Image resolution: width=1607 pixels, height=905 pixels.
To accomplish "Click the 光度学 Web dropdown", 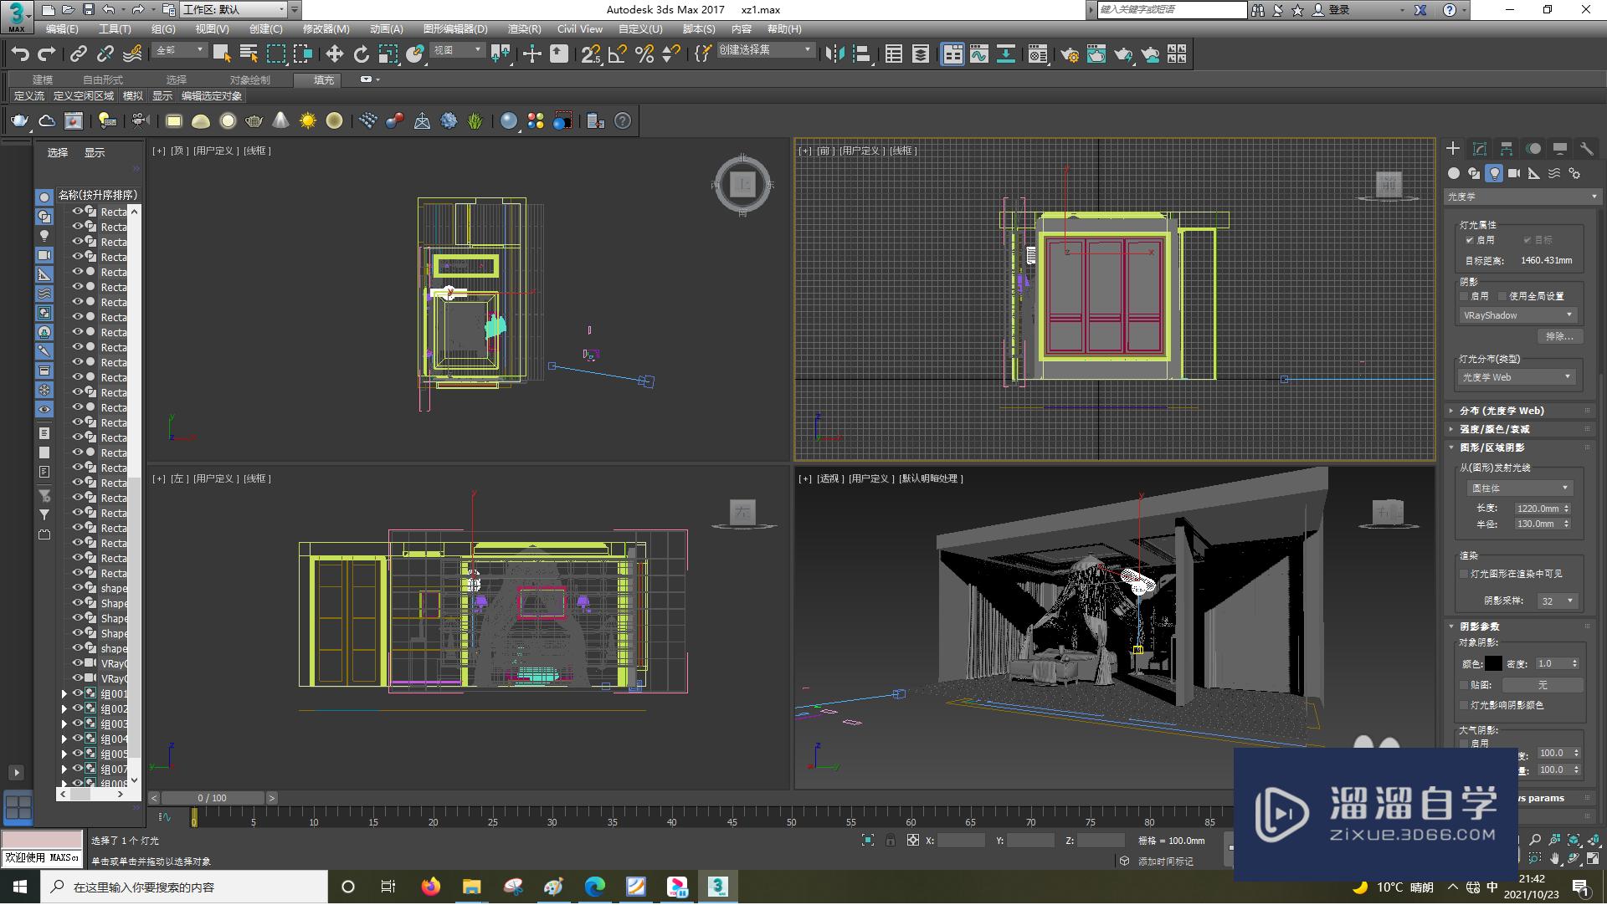I will point(1517,377).
